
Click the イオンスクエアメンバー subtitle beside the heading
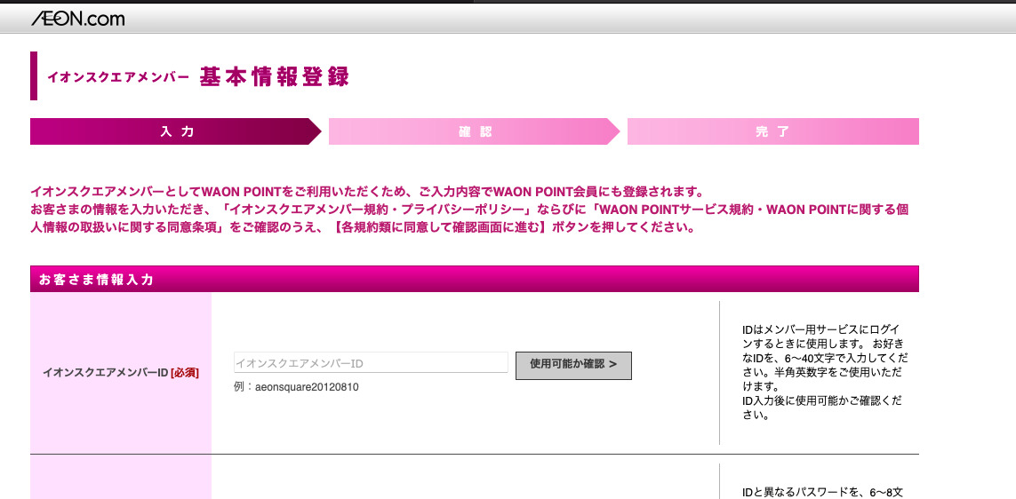pyautogui.click(x=118, y=78)
